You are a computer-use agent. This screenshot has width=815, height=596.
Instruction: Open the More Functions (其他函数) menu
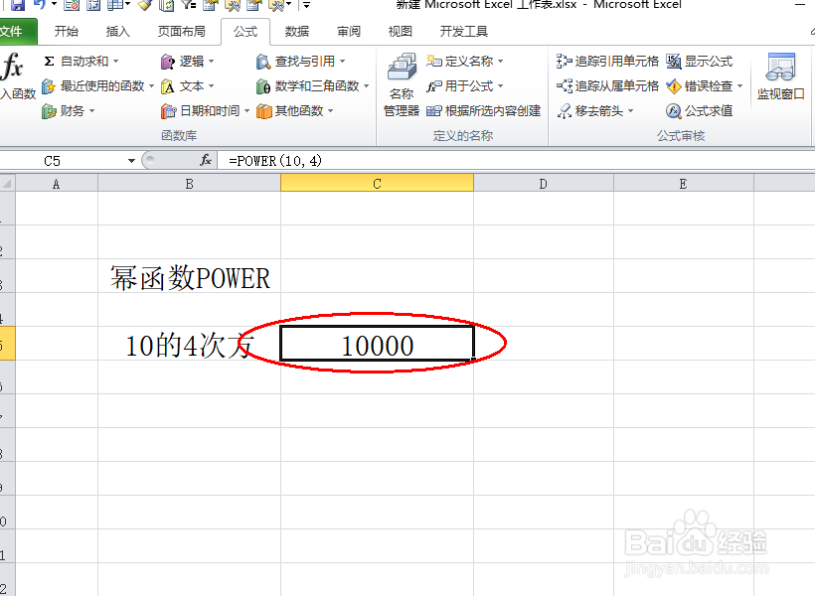point(296,110)
